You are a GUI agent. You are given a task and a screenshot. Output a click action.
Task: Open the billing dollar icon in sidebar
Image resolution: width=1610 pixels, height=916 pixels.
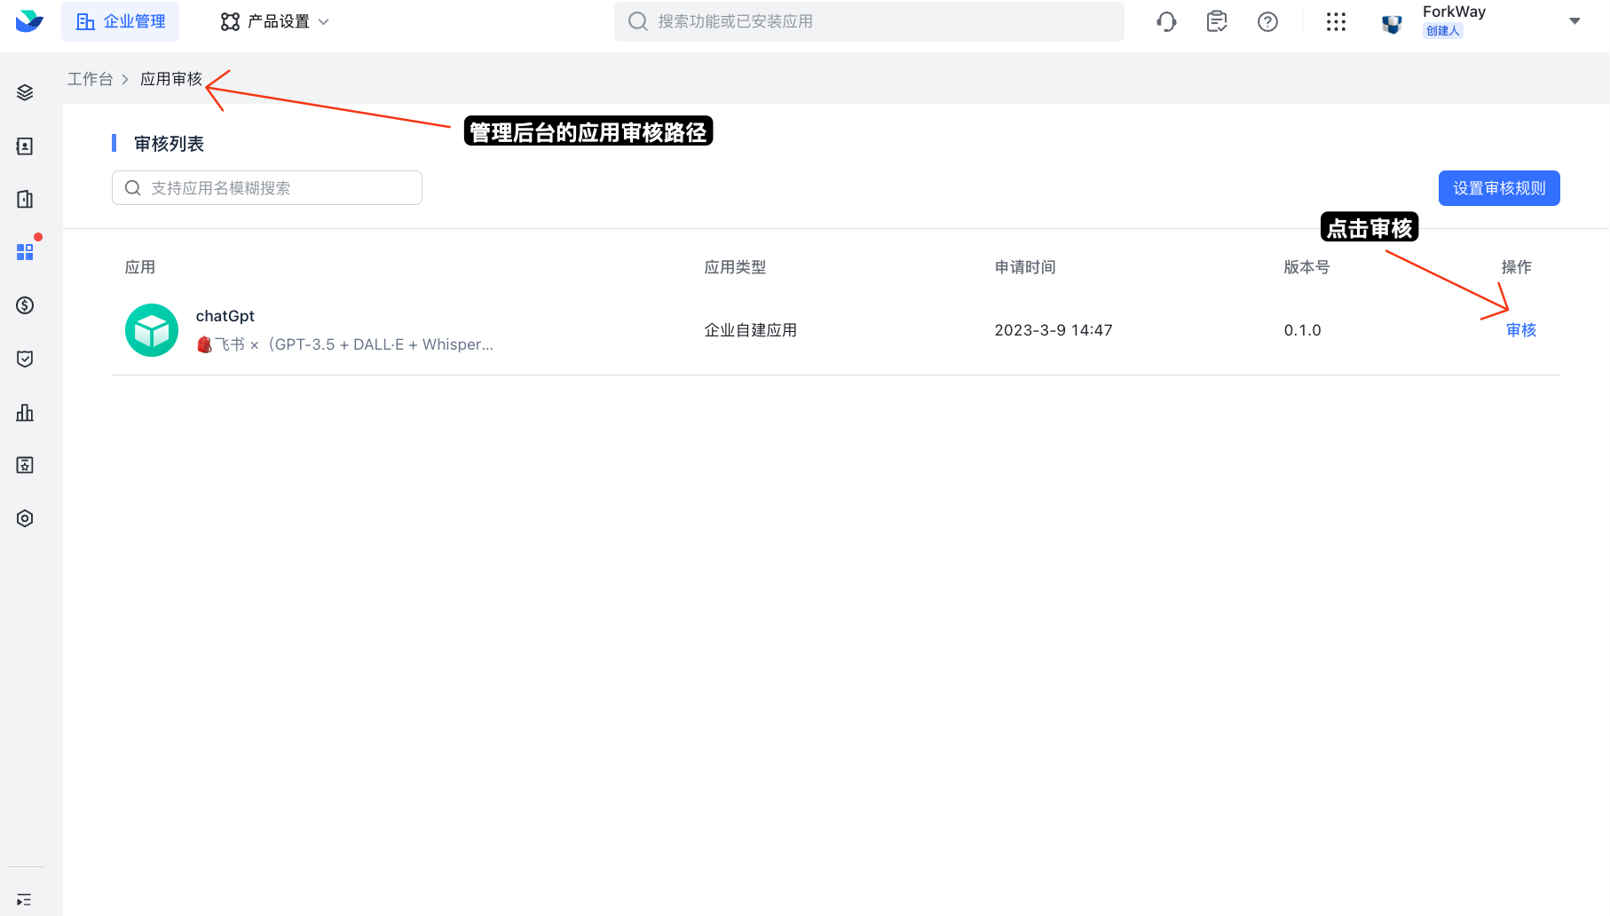coord(25,305)
